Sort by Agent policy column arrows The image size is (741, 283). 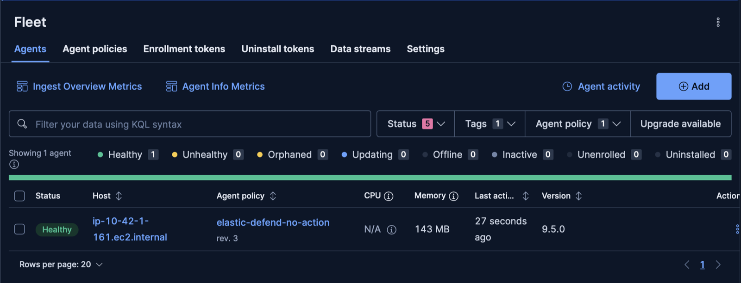tap(273, 196)
